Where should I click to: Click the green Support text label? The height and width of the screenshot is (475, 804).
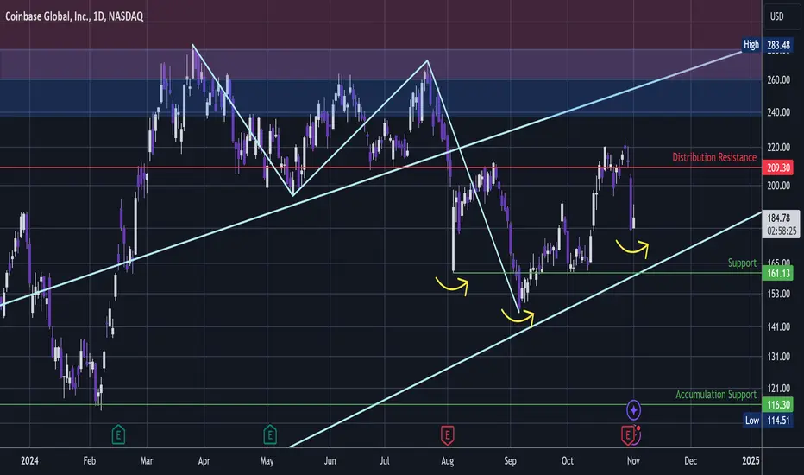pyautogui.click(x=742, y=263)
